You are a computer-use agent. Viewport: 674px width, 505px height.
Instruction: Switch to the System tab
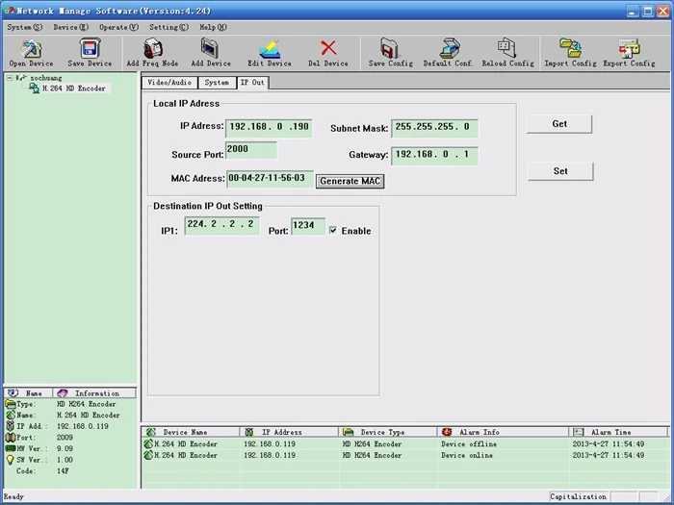pos(217,83)
